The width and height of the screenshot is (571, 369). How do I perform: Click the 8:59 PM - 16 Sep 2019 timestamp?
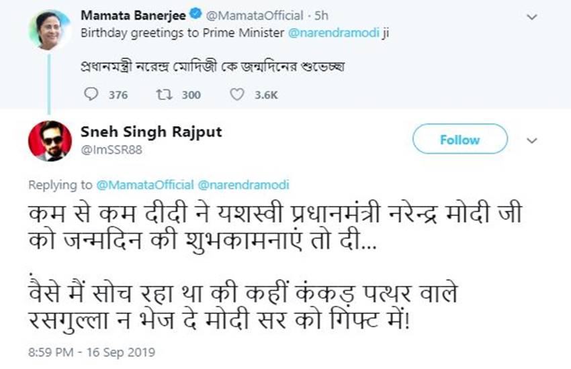(x=91, y=351)
